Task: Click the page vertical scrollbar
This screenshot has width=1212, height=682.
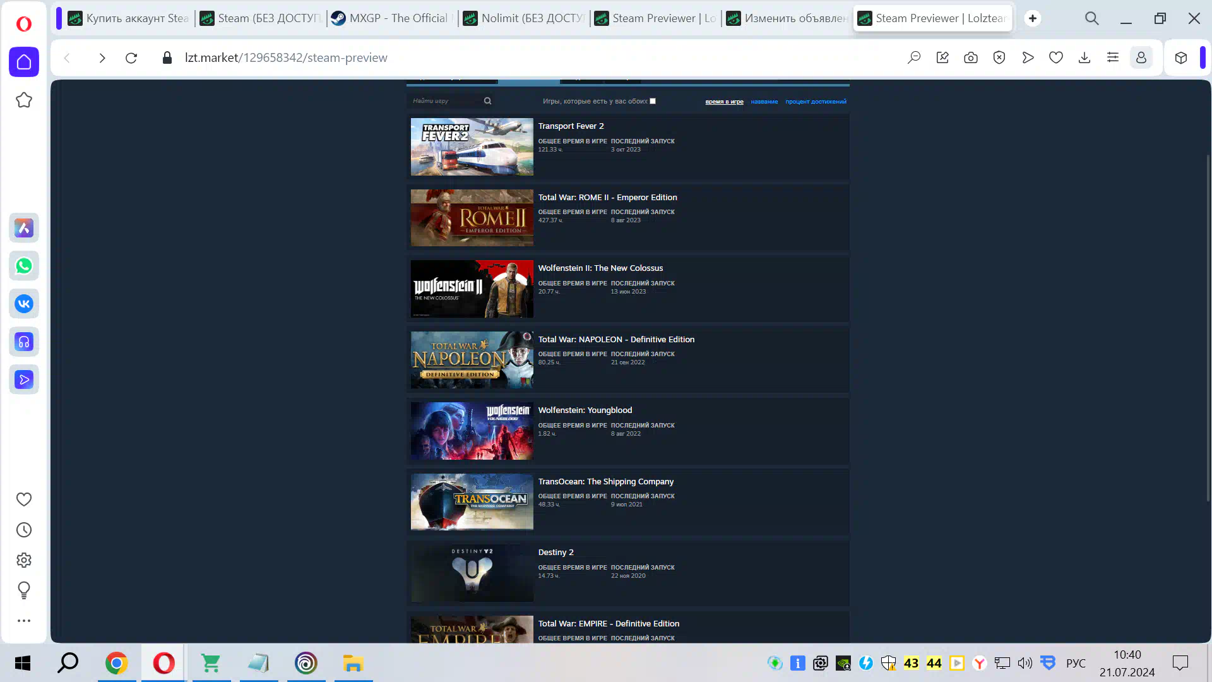Action: (x=1208, y=328)
